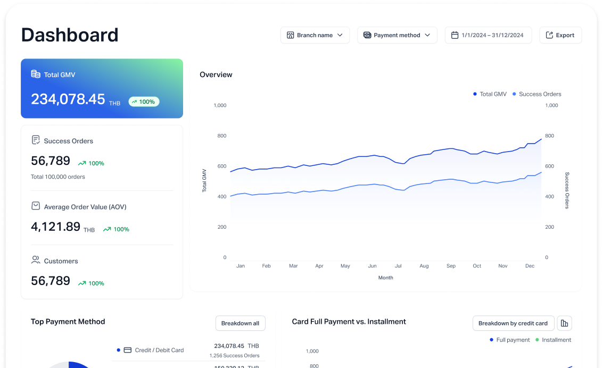Open the Branch name dropdown

tap(315, 35)
